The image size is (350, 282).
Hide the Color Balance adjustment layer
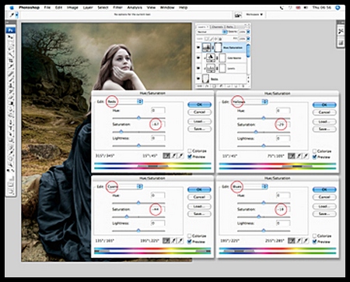click(x=198, y=58)
